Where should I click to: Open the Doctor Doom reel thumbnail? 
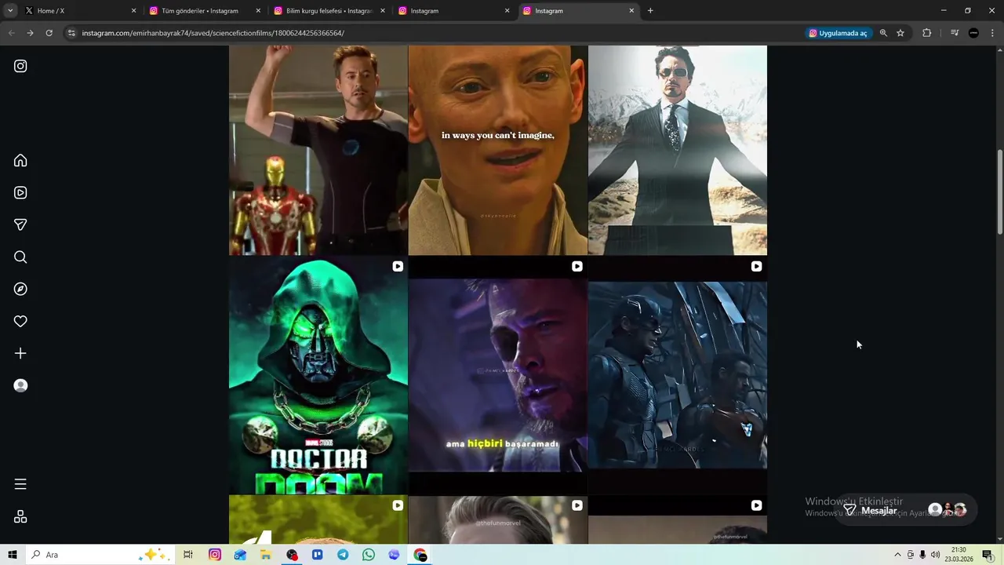point(318,375)
